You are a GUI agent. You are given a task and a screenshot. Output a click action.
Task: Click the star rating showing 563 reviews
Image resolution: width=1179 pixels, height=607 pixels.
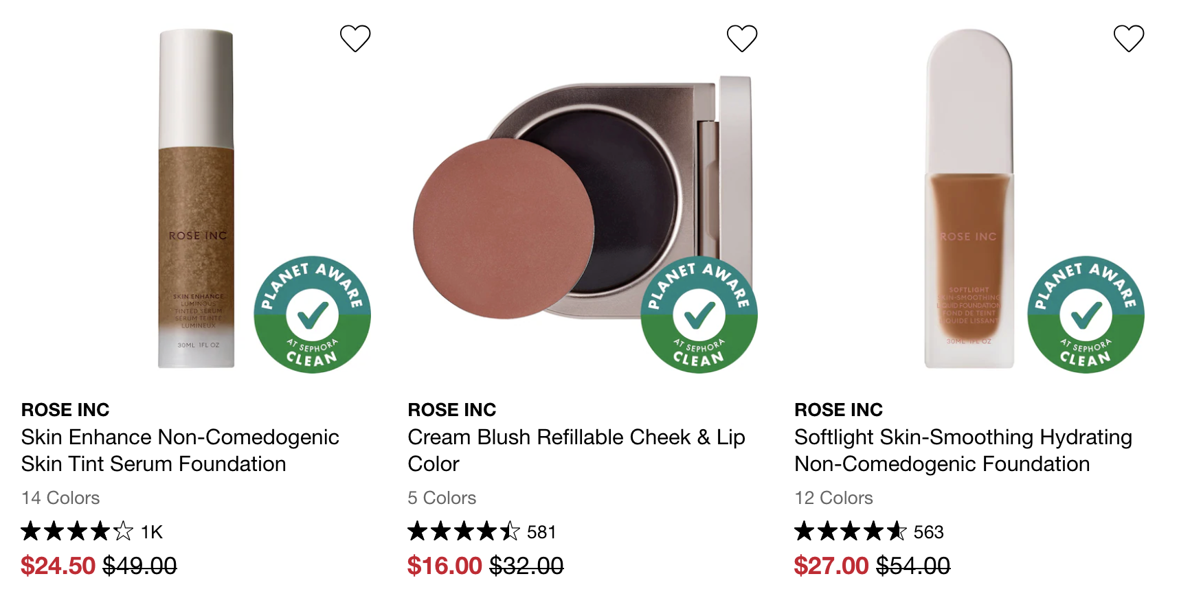click(869, 531)
